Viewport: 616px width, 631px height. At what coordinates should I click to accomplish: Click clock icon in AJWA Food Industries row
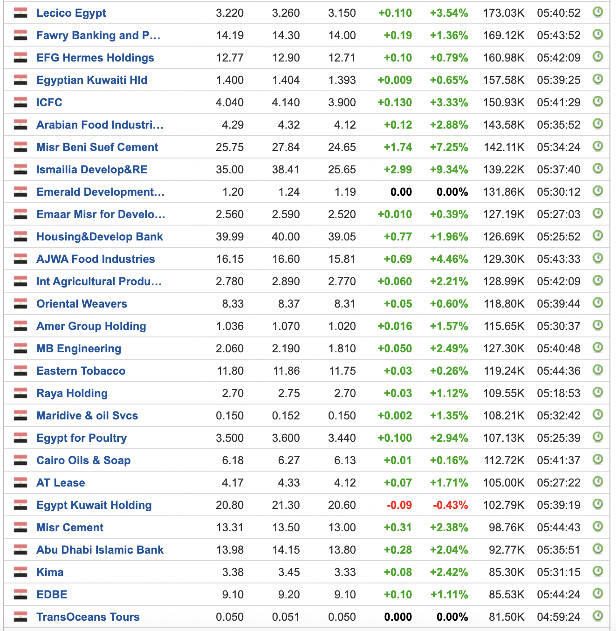click(x=598, y=258)
